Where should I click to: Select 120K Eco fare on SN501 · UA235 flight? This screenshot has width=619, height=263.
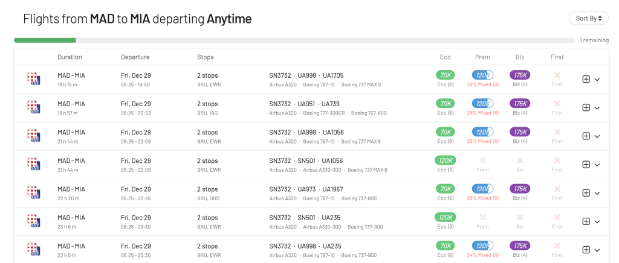446,217
